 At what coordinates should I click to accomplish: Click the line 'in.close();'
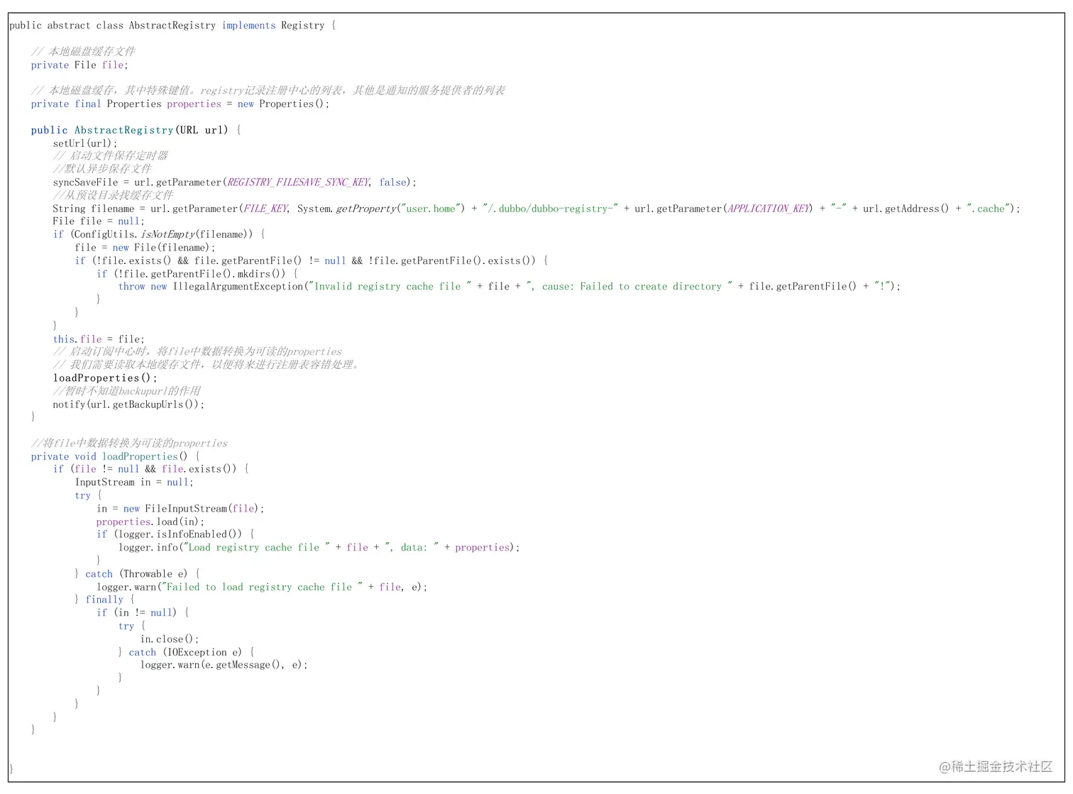170,639
